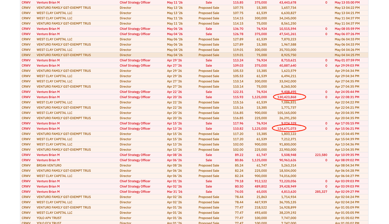
Task: Click the circled 124,671,073 sale value
Action: [x=287, y=129]
